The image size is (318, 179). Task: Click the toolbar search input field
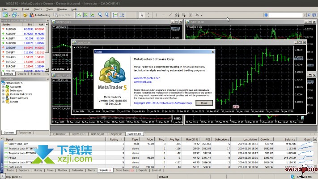pyautogui.click(x=285, y=15)
